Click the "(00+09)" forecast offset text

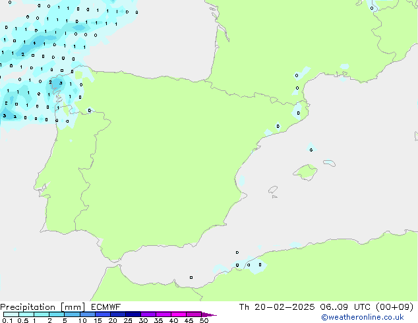point(394,307)
